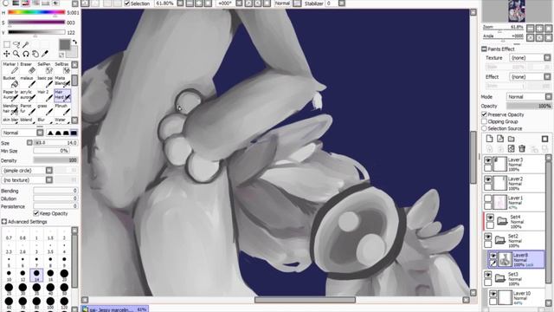Toggle Selection checkbox in top toolbar
Screen dimensions: 554x312
127,3
